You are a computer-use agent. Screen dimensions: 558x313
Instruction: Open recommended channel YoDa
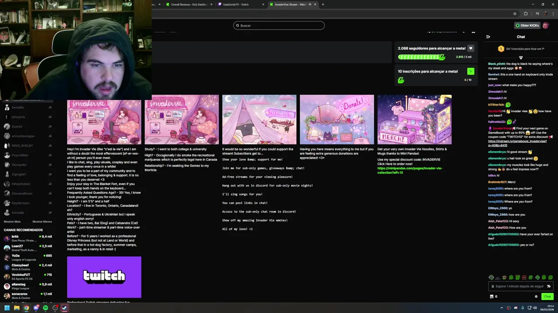(28, 257)
